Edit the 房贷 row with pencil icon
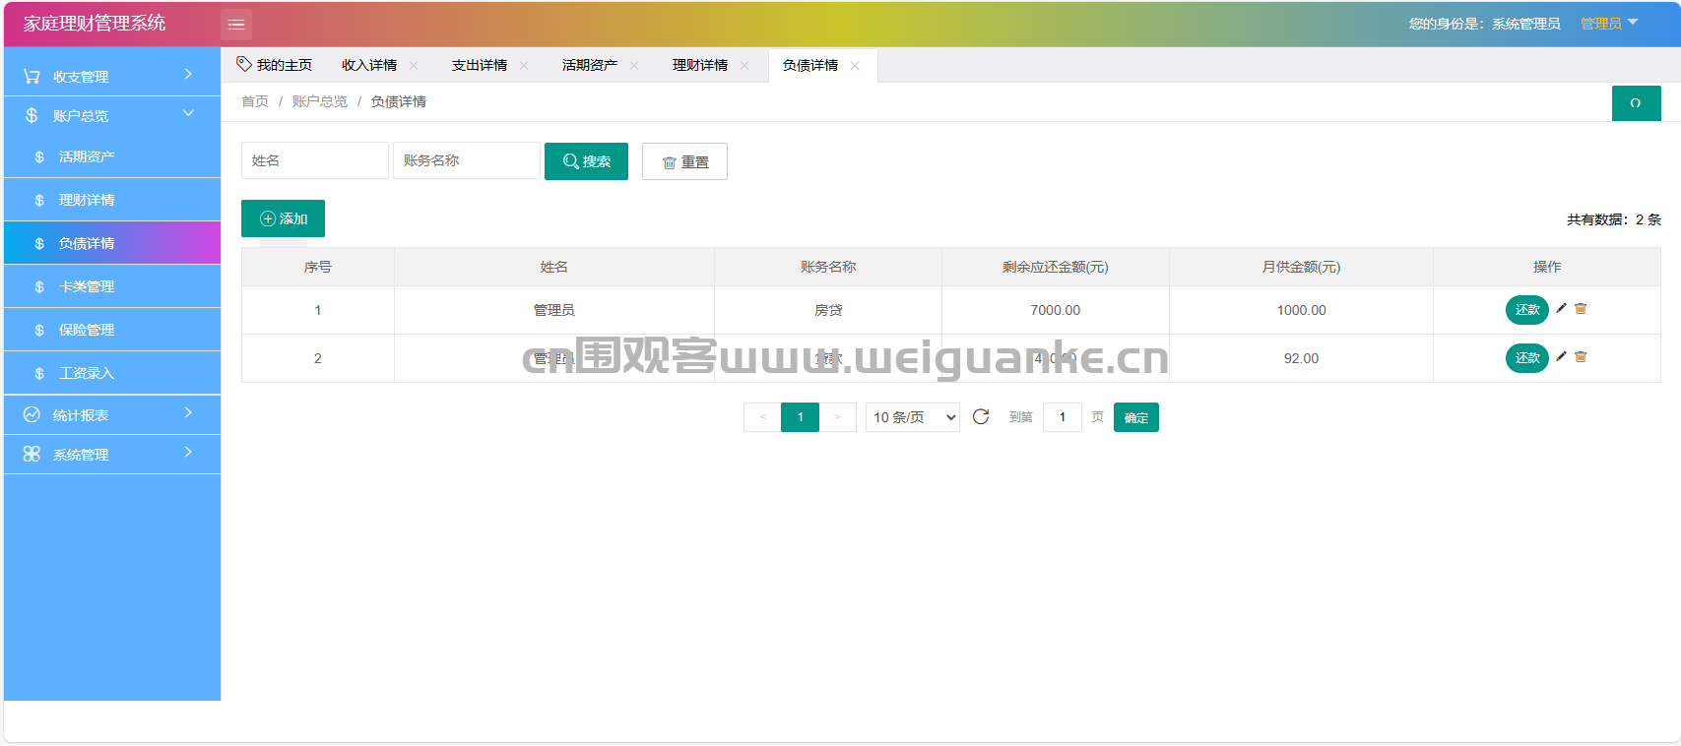The width and height of the screenshot is (1681, 746). (x=1561, y=308)
